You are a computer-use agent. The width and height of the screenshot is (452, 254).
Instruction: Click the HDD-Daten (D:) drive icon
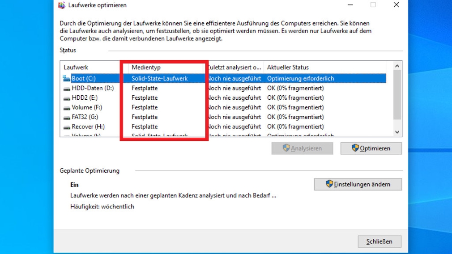coord(67,89)
